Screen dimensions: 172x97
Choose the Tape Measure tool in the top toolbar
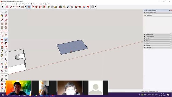pyautogui.click(x=48, y=7)
